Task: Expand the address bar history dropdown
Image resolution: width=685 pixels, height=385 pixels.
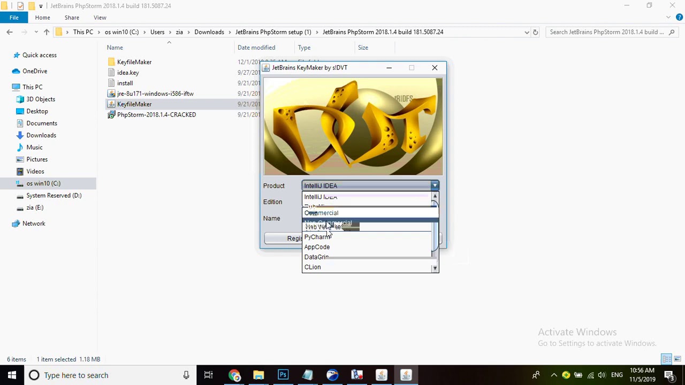Action: pyautogui.click(x=527, y=32)
